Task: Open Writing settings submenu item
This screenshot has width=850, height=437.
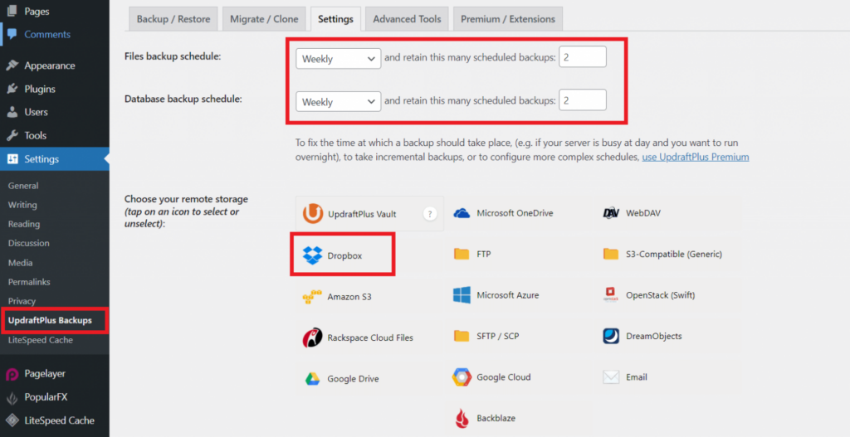Action: [22, 205]
